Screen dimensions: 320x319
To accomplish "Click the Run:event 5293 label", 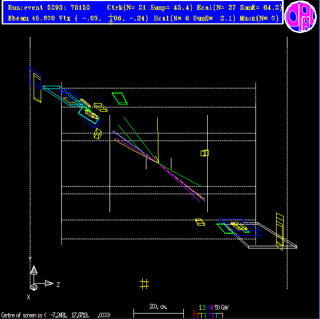I will pos(49,8).
